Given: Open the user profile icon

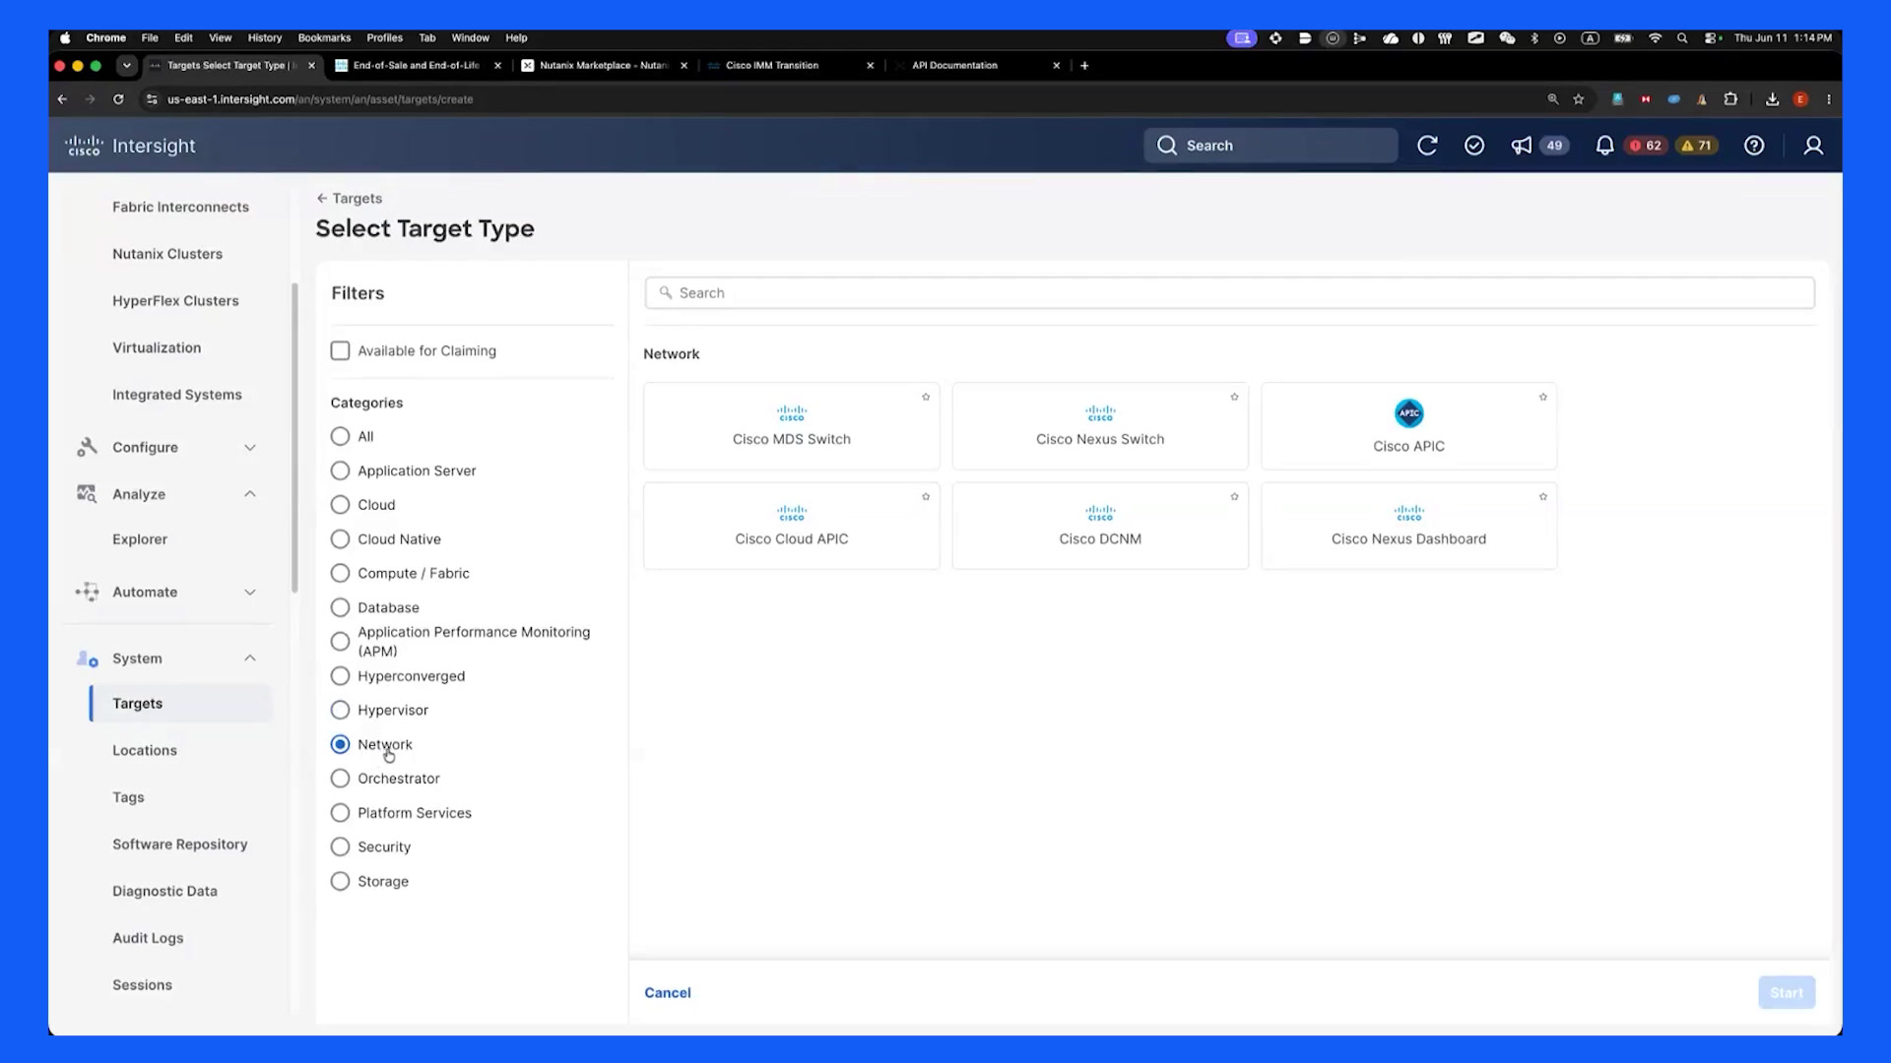Looking at the screenshot, I should [x=1813, y=146].
